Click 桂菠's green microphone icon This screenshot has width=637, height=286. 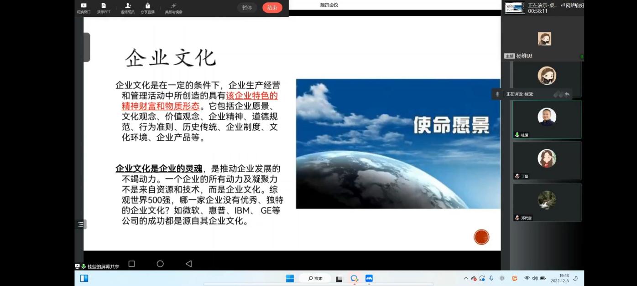(x=517, y=135)
